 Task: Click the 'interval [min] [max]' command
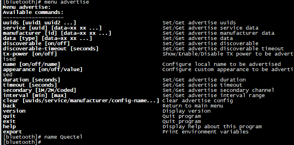[35, 95]
